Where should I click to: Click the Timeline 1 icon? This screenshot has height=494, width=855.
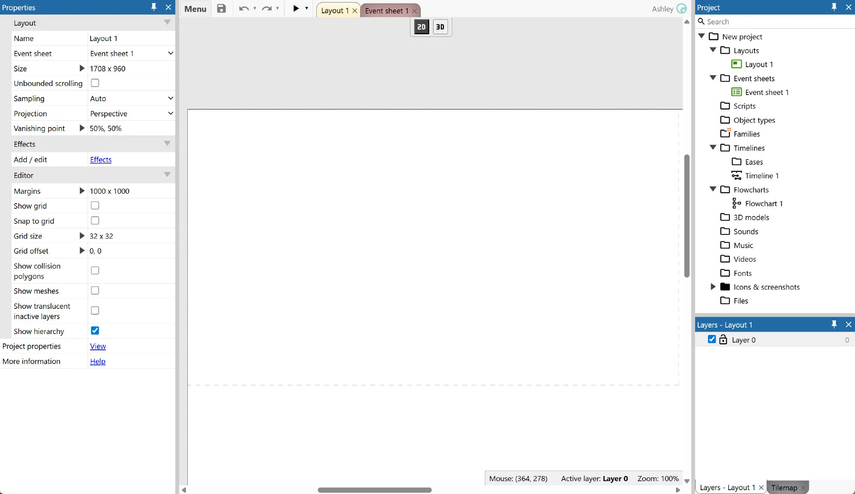[737, 176]
